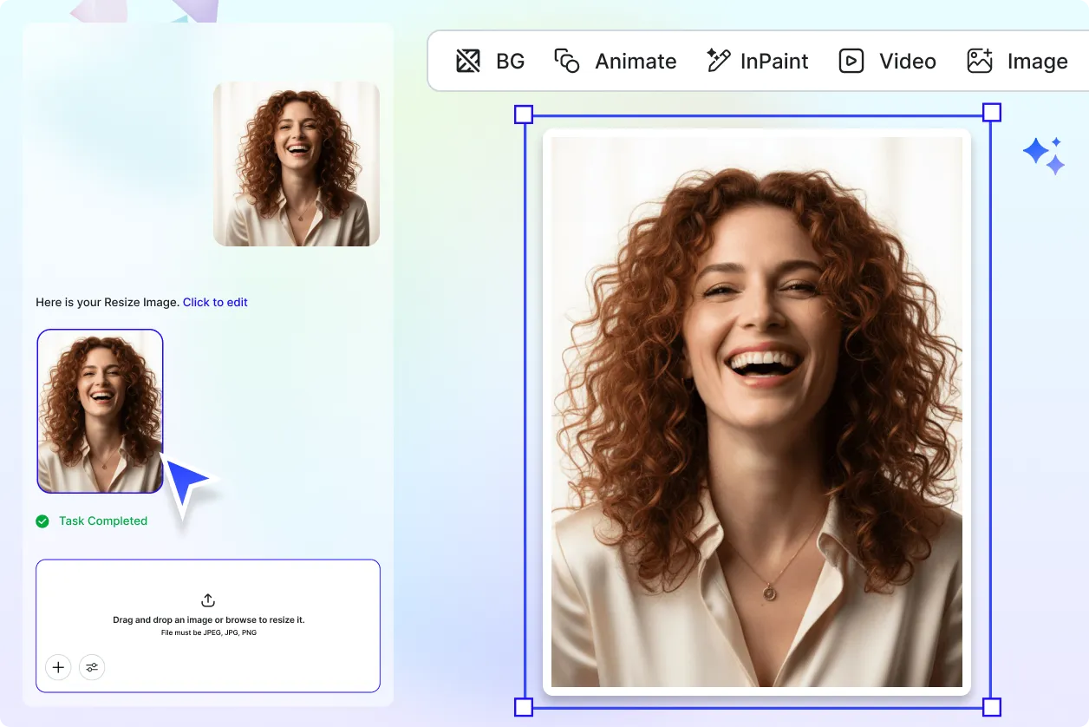This screenshot has width=1089, height=727.
Task: Choose the InPaint magic wand icon
Action: pyautogui.click(x=718, y=61)
